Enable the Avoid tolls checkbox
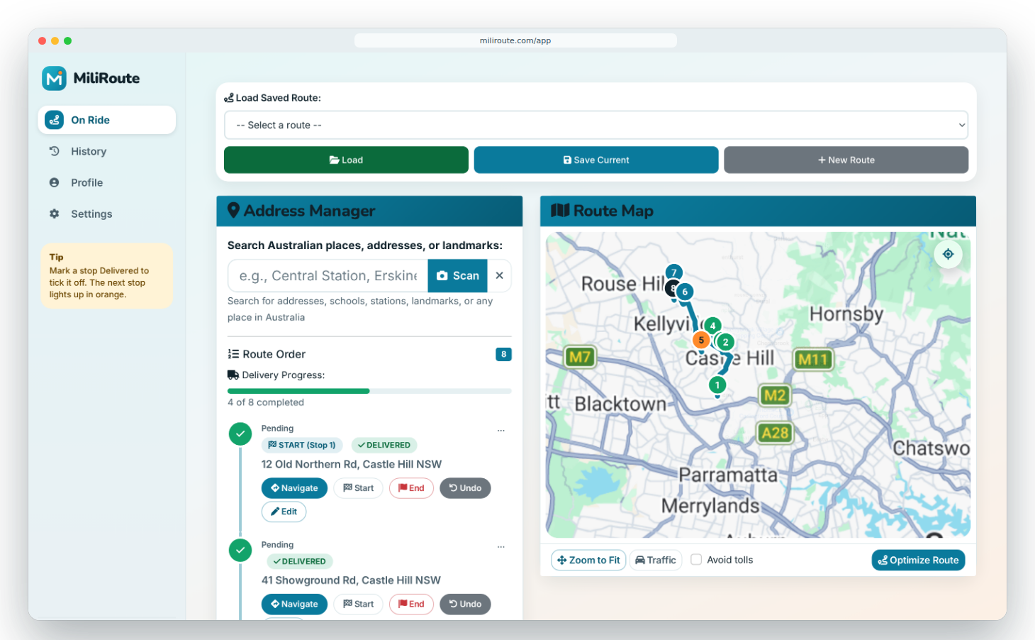The height and width of the screenshot is (640, 1035). [x=696, y=560]
